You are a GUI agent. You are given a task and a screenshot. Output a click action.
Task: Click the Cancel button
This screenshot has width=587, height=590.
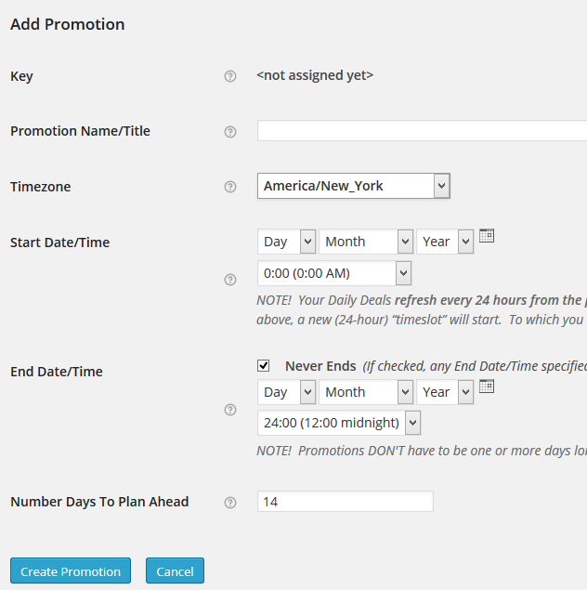pyautogui.click(x=175, y=570)
